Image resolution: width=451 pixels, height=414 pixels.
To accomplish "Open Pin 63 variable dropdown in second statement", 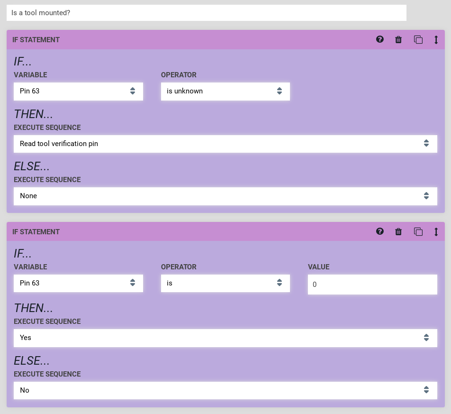I will (x=78, y=283).
